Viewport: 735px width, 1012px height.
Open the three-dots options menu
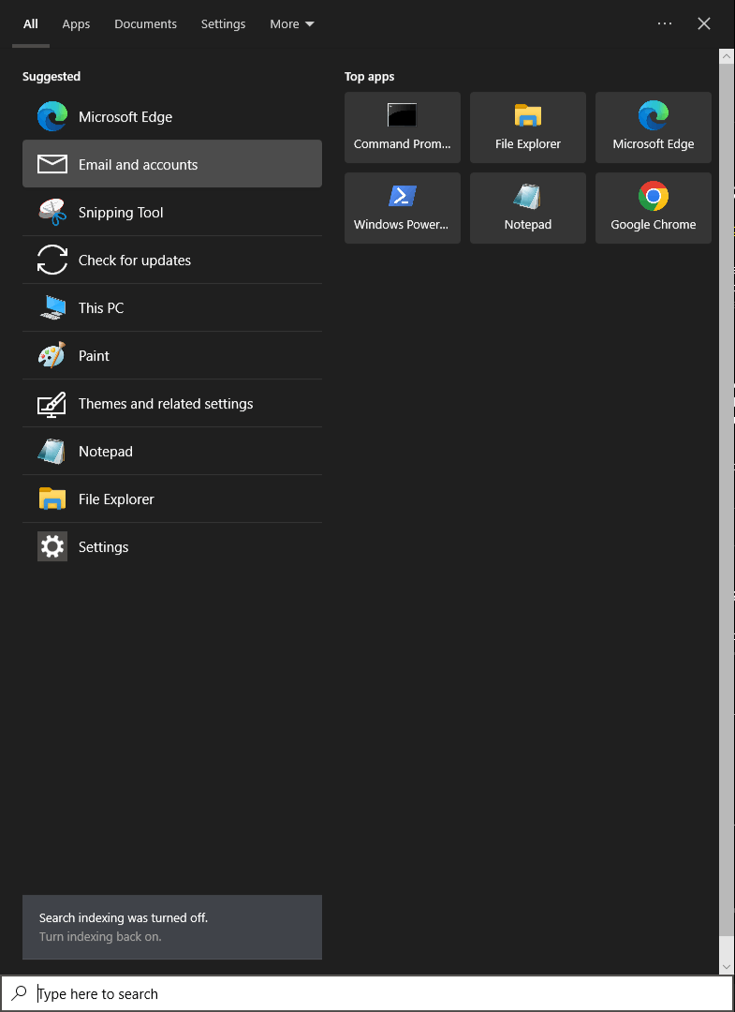(665, 23)
